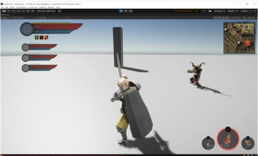Open the Window menu
Screen dimensions: 258x156
click(x=50, y=7)
